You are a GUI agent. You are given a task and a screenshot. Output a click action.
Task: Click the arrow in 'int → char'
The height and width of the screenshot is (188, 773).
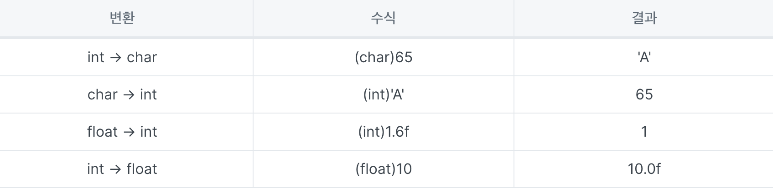(x=115, y=58)
